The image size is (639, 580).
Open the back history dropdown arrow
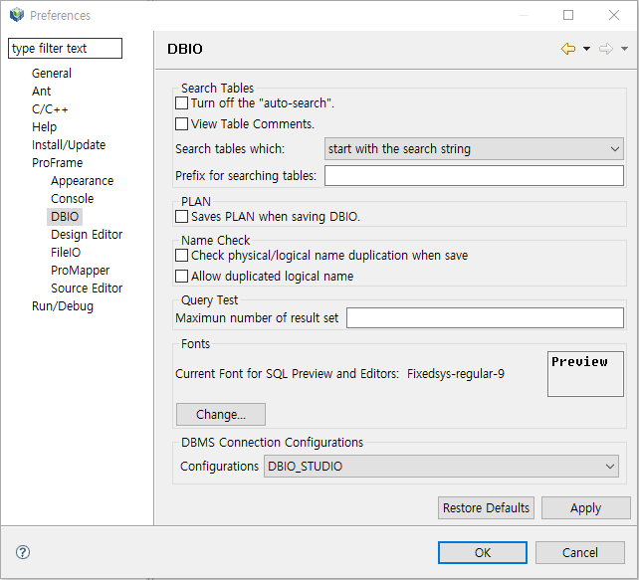pyautogui.click(x=586, y=49)
